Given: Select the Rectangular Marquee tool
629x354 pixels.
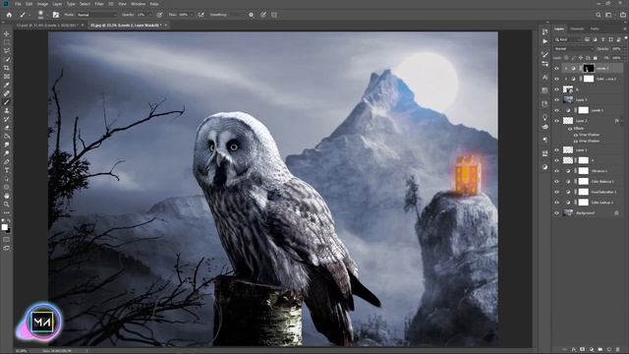Looking at the screenshot, I should click(x=7, y=42).
